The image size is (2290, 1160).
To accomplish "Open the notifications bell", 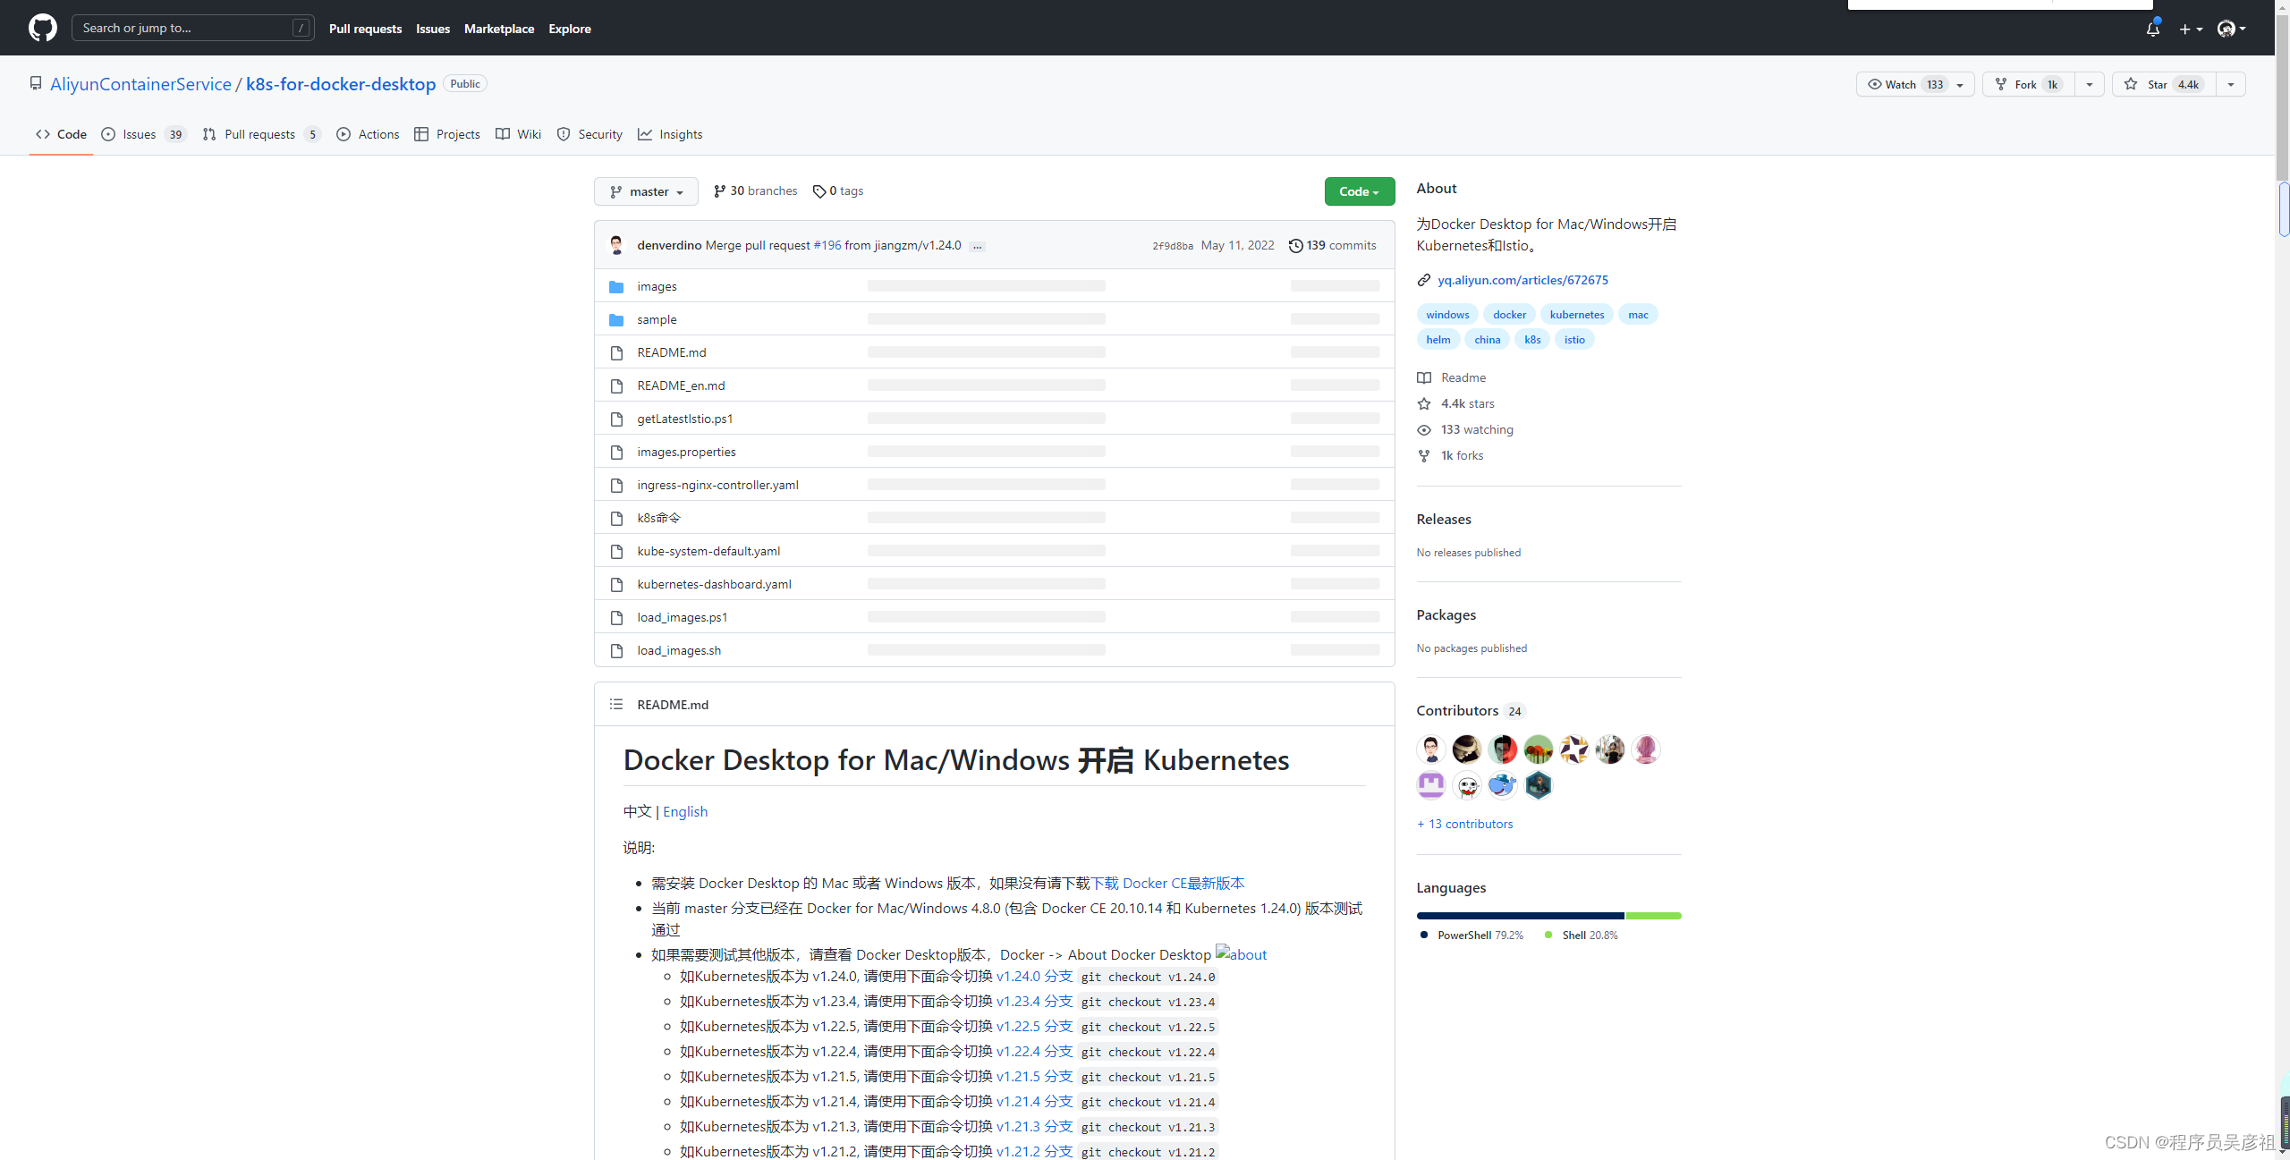I will tap(2153, 28).
